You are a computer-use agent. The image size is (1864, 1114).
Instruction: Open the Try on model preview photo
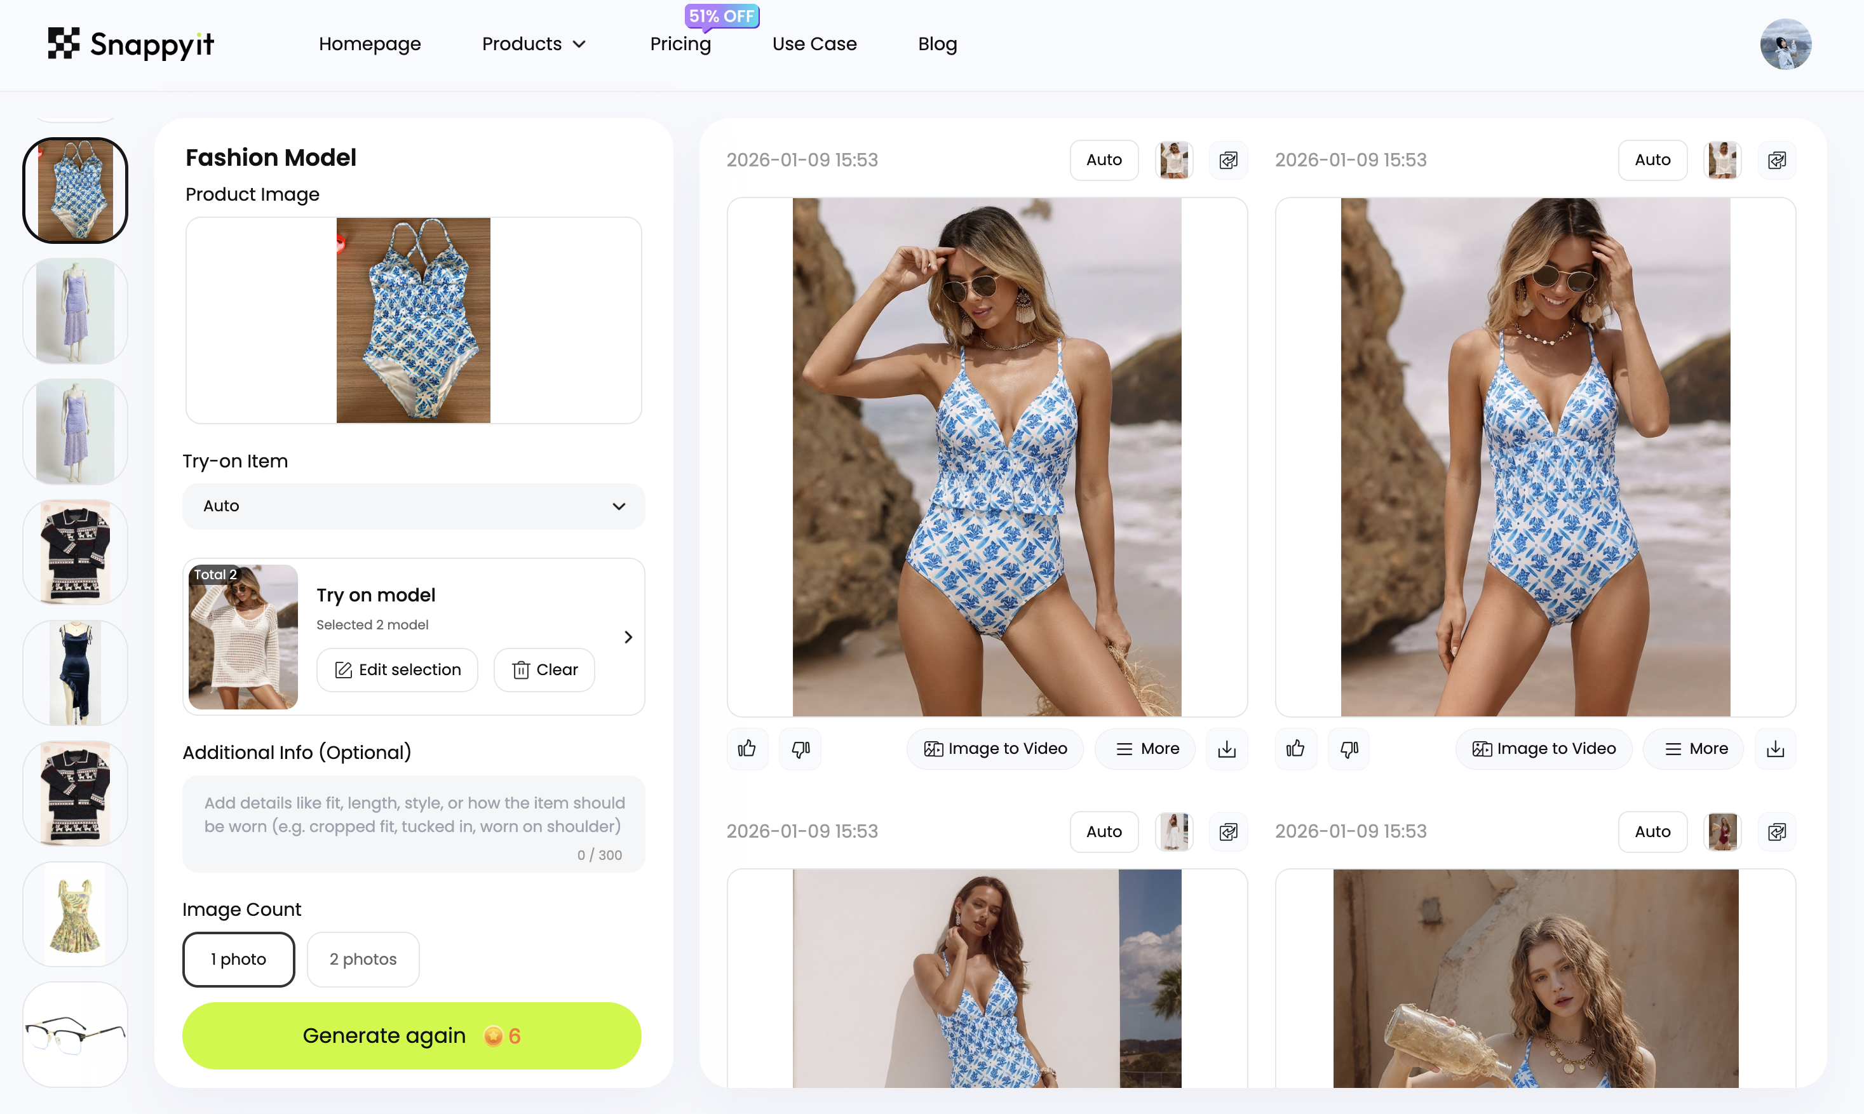coord(243,636)
